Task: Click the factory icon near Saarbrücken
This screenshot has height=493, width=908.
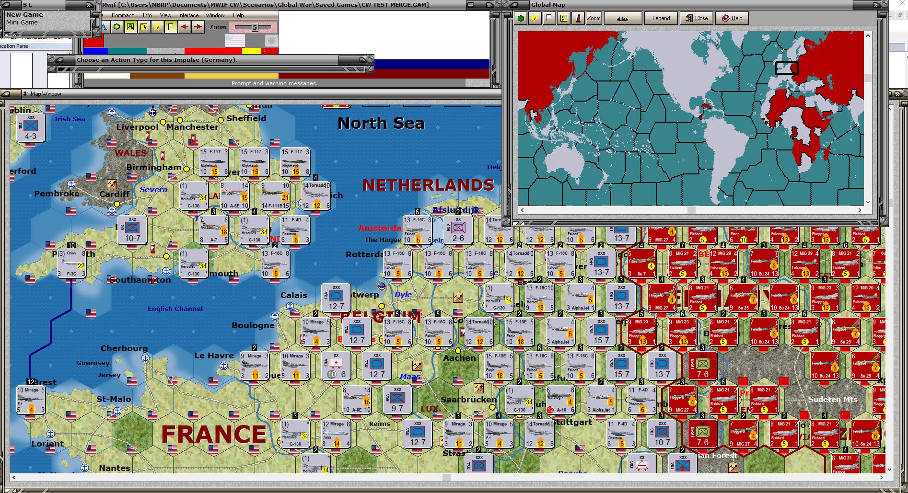Action: point(478,388)
